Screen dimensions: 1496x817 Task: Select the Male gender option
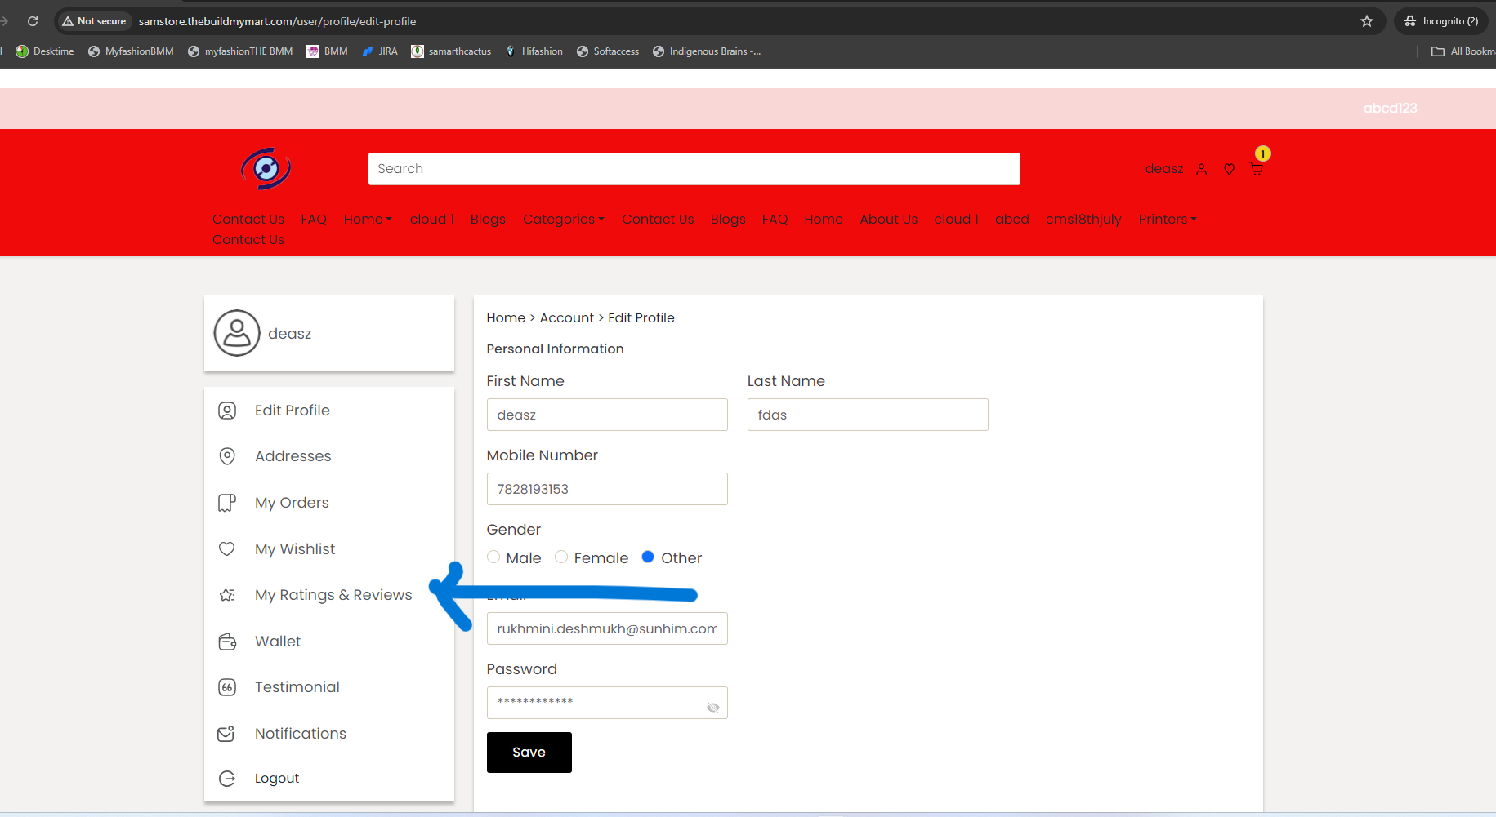(x=493, y=557)
